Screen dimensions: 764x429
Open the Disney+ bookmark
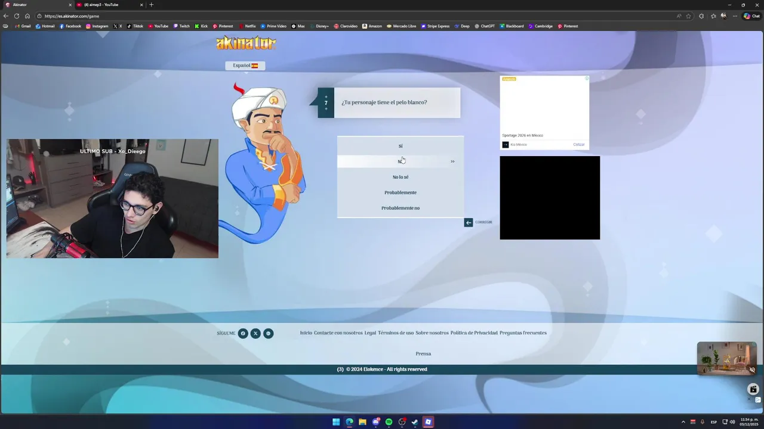tap(319, 26)
